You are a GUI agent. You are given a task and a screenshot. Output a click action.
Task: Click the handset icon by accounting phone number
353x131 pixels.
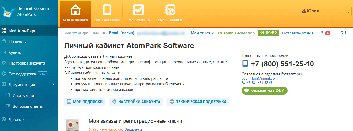243,83
